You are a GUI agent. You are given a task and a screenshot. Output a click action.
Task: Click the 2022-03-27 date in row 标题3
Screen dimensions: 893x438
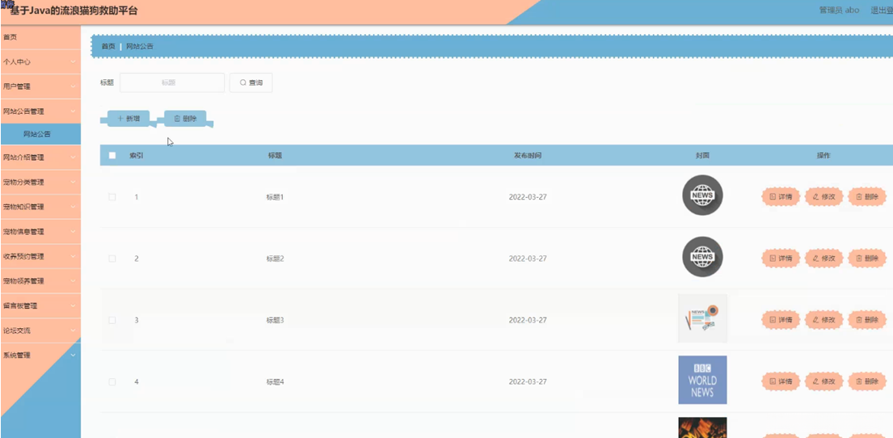[528, 320]
